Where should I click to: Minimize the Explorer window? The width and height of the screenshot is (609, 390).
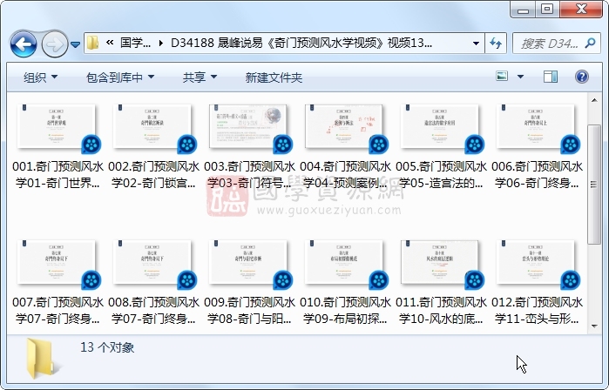(523, 9)
